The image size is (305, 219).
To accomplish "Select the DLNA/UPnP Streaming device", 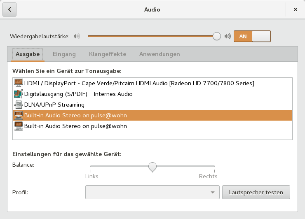I will coord(152,105).
